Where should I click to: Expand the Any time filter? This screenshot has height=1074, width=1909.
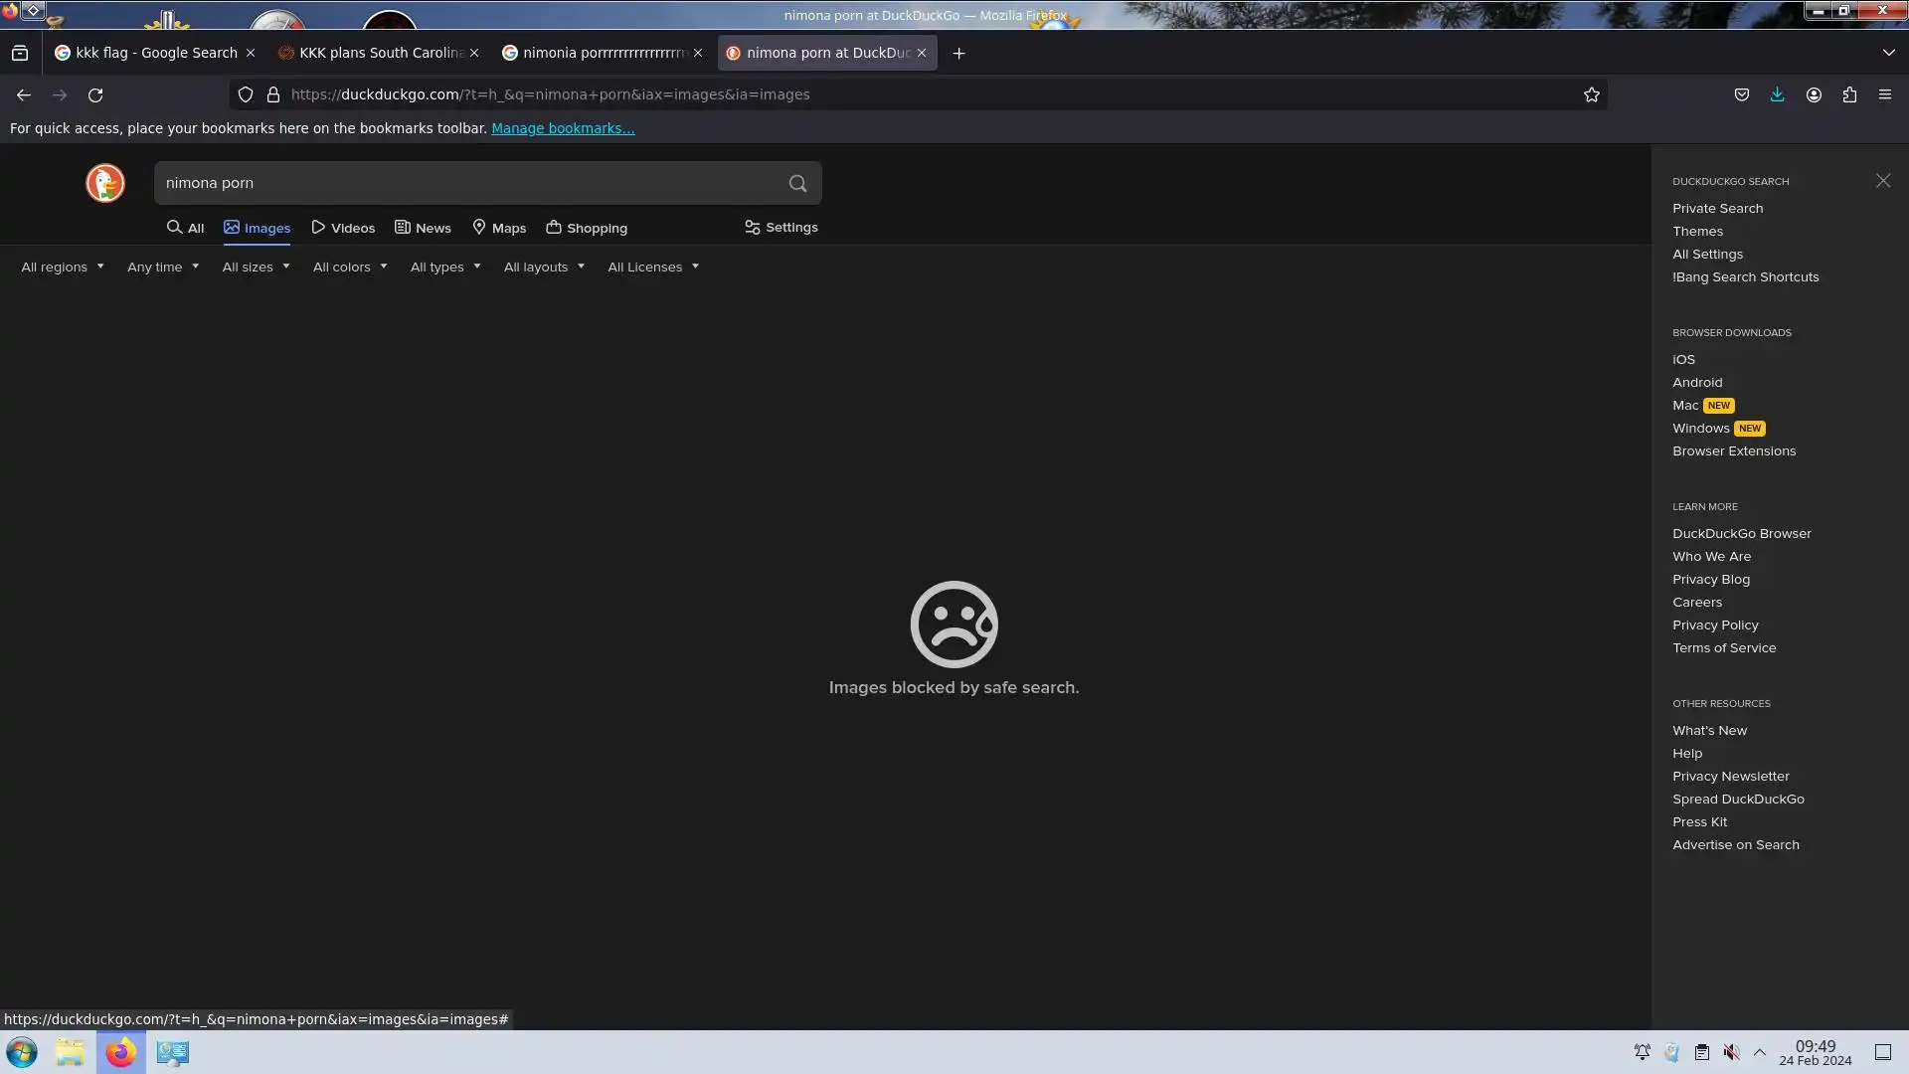[x=162, y=267]
